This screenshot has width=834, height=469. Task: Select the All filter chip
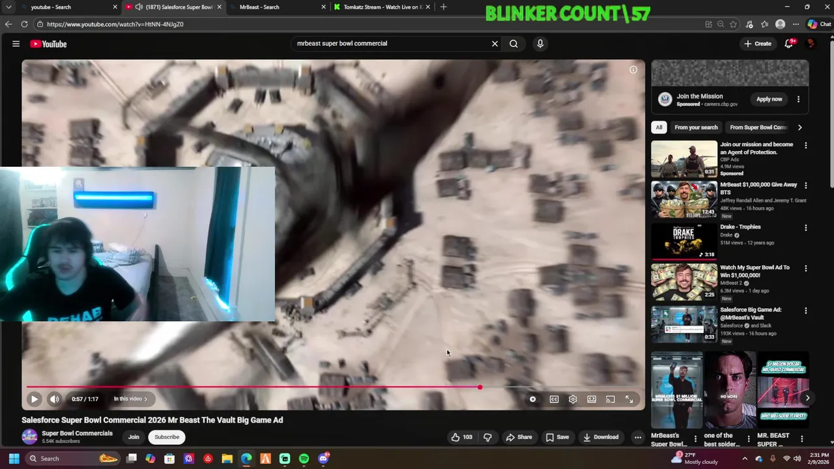(x=659, y=128)
